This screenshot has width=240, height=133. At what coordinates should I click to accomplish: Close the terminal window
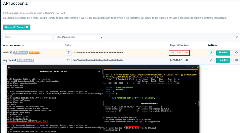pos(198,67)
